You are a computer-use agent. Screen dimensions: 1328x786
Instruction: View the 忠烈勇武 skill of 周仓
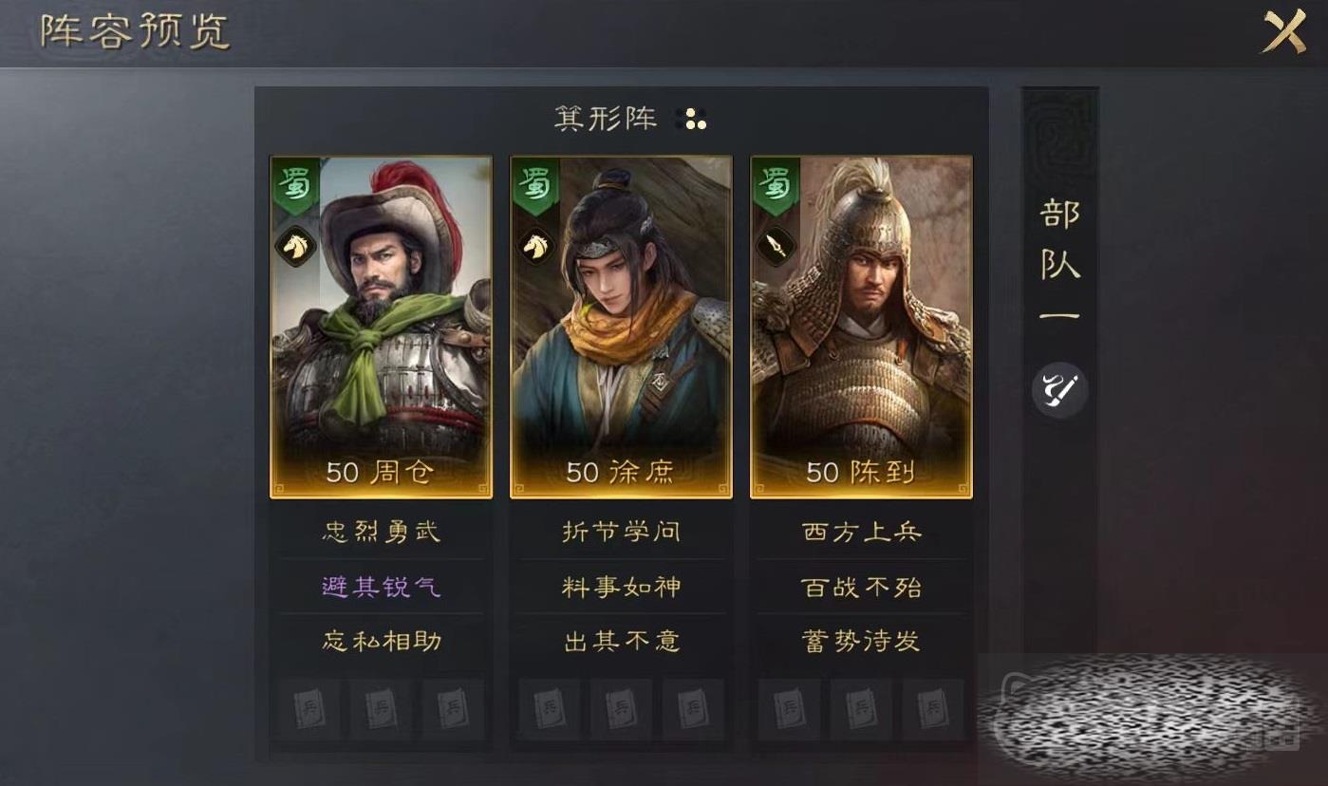(x=382, y=532)
